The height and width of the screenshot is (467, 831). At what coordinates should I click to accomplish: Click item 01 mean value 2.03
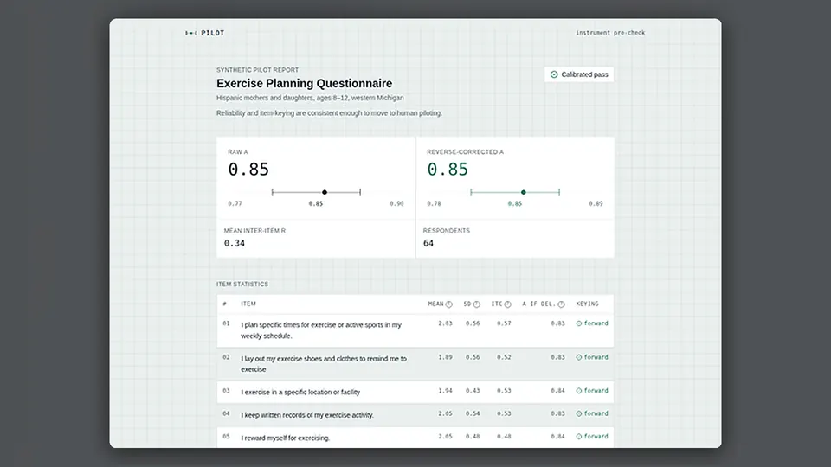(x=445, y=323)
